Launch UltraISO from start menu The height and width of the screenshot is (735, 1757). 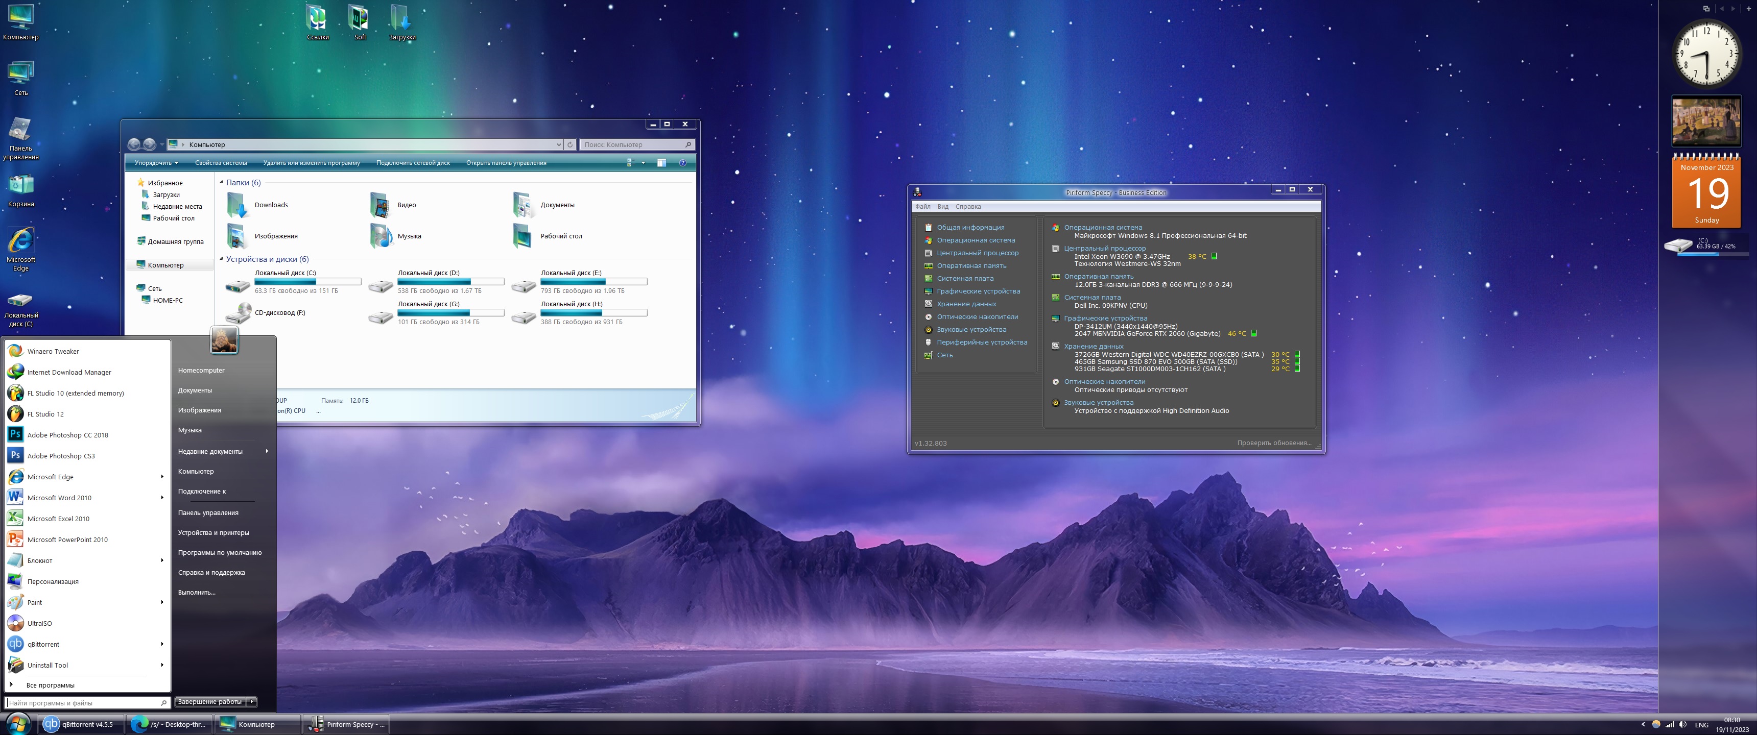39,623
